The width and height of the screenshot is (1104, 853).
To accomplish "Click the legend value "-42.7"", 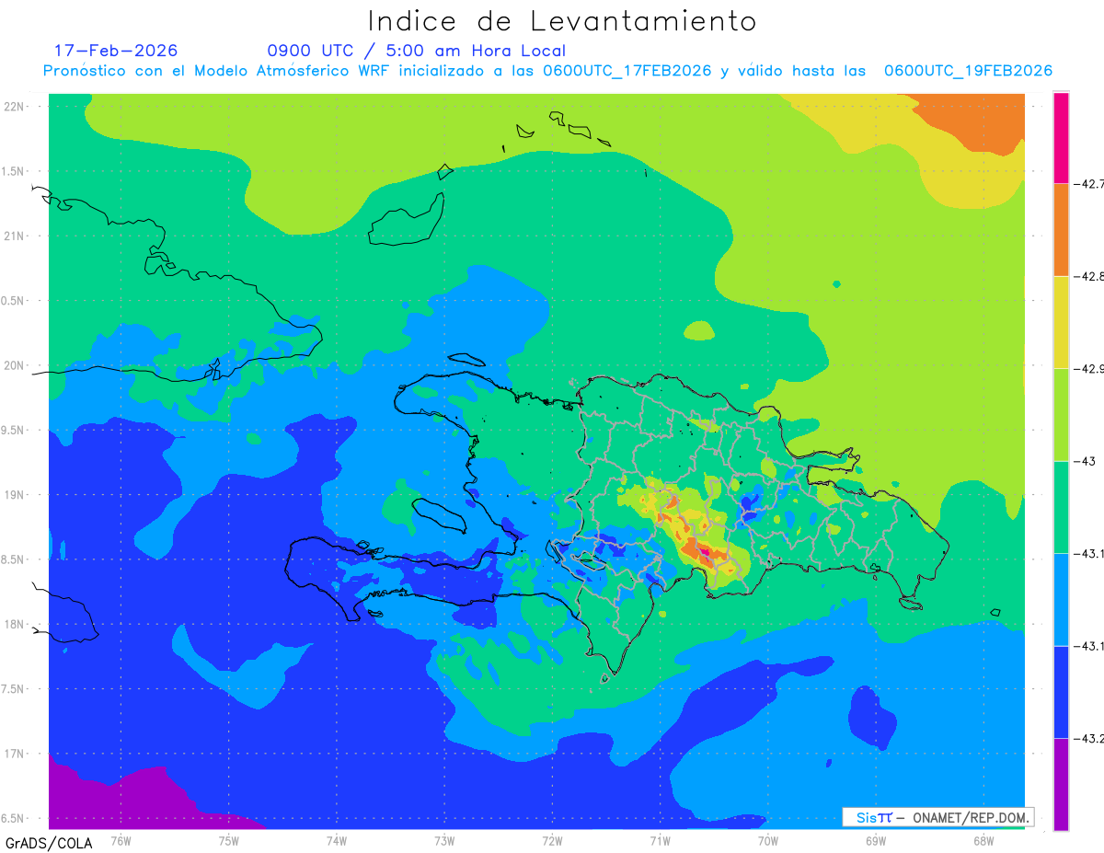I will click(x=1089, y=184).
